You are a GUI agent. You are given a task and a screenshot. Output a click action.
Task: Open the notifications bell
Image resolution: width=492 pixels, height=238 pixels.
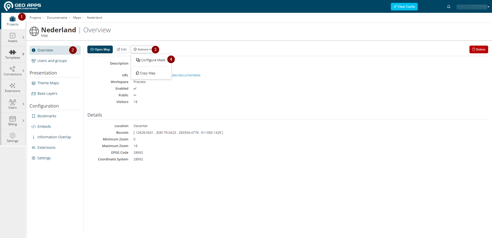[x=448, y=7]
